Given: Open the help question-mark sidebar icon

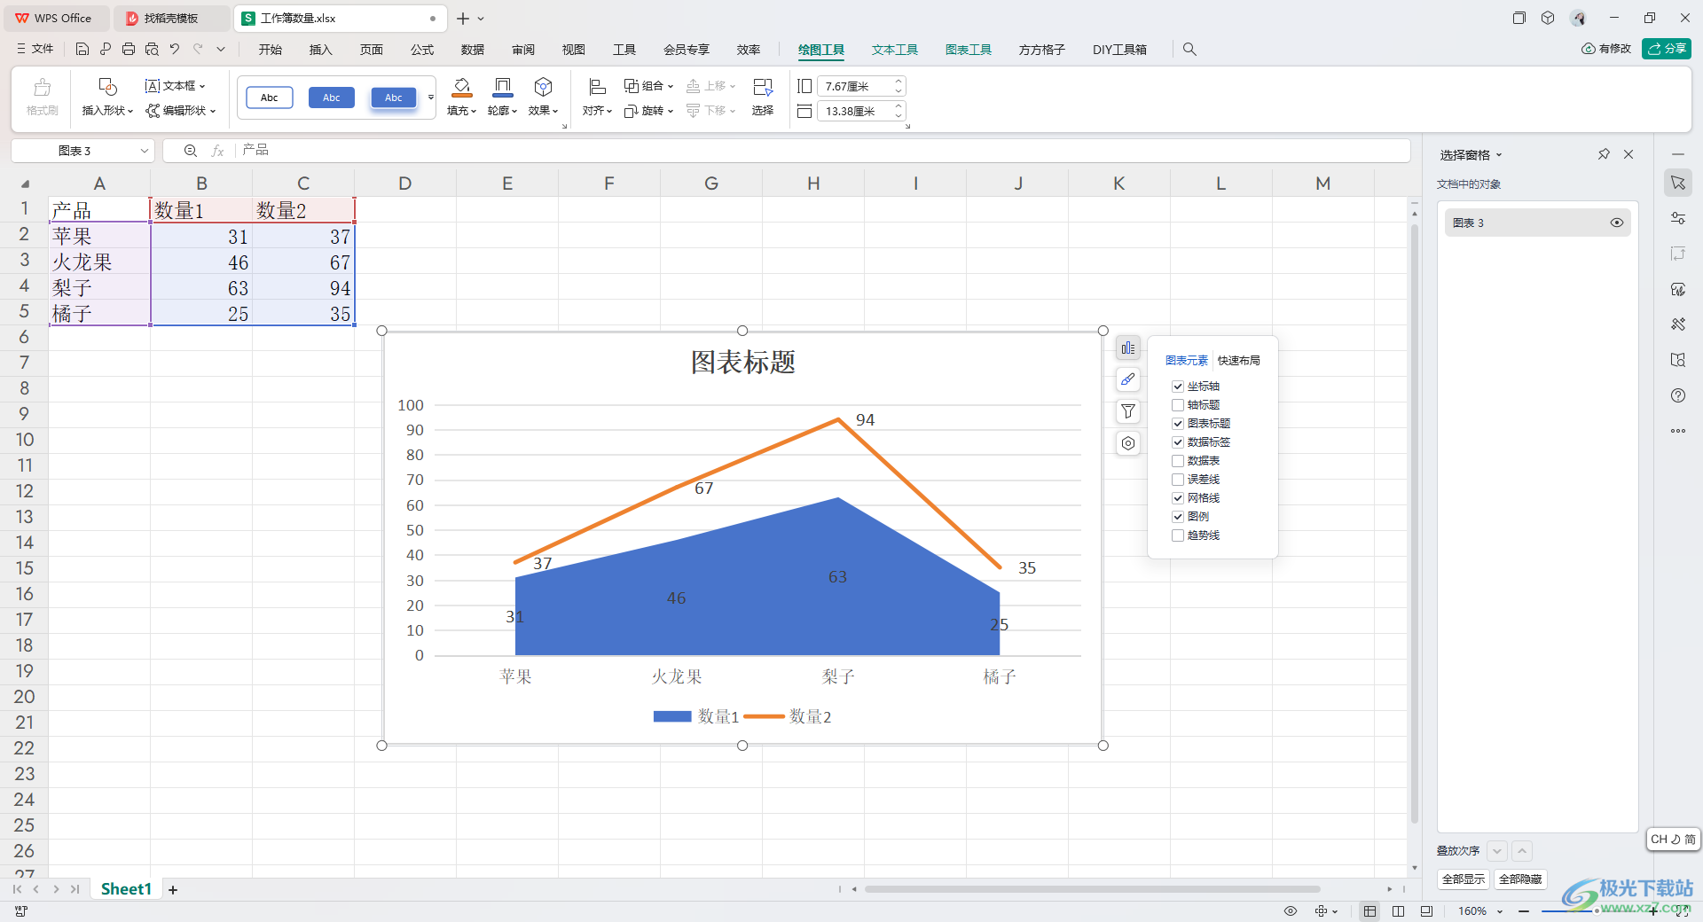Looking at the screenshot, I should pyautogui.click(x=1678, y=395).
